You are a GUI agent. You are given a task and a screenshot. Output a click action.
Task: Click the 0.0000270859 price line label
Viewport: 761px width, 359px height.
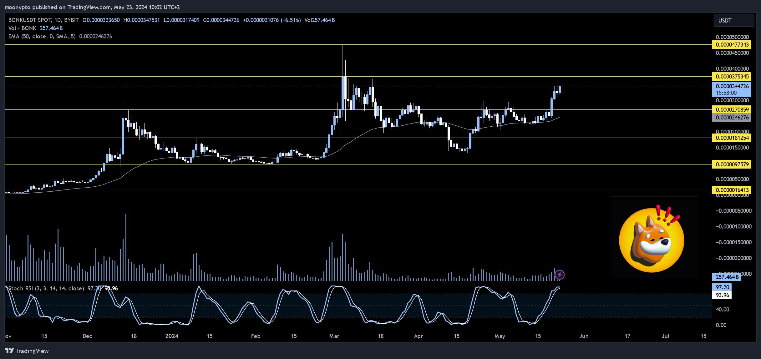pos(732,109)
